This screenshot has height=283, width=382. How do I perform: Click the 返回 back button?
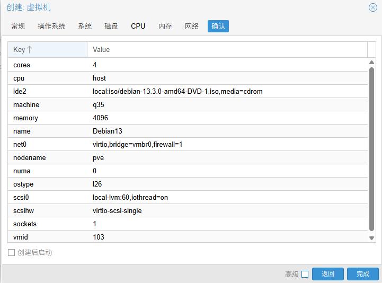[x=328, y=274]
